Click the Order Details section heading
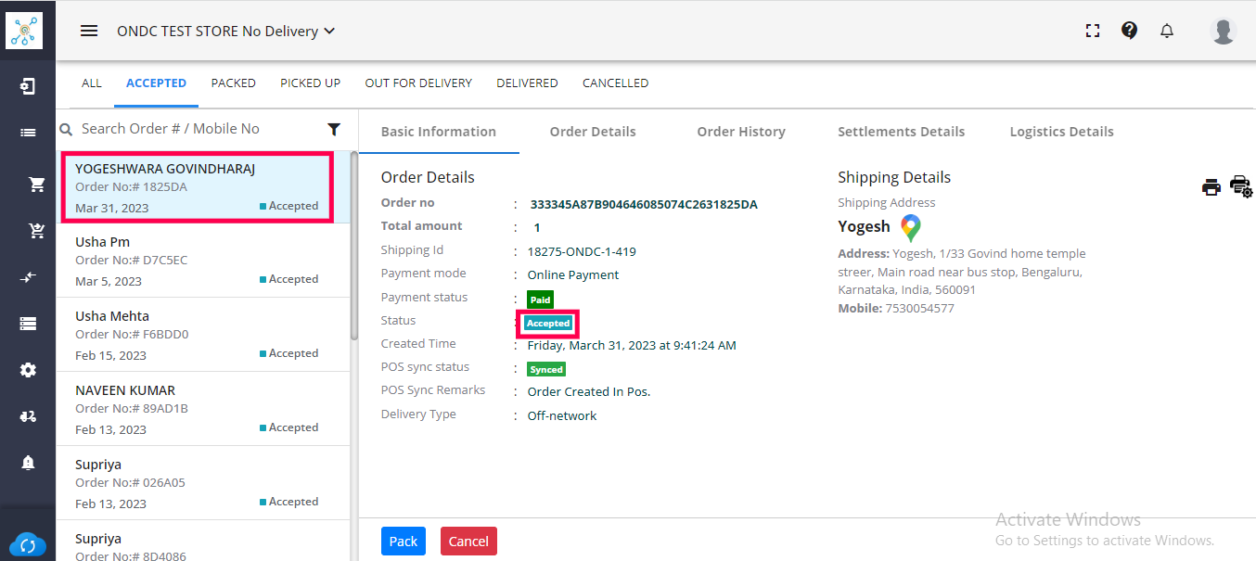 point(428,177)
